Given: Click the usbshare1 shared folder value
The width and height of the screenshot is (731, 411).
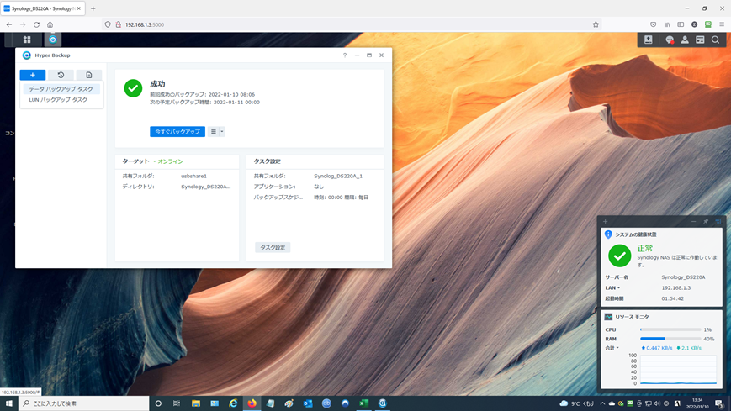Looking at the screenshot, I should coord(194,177).
